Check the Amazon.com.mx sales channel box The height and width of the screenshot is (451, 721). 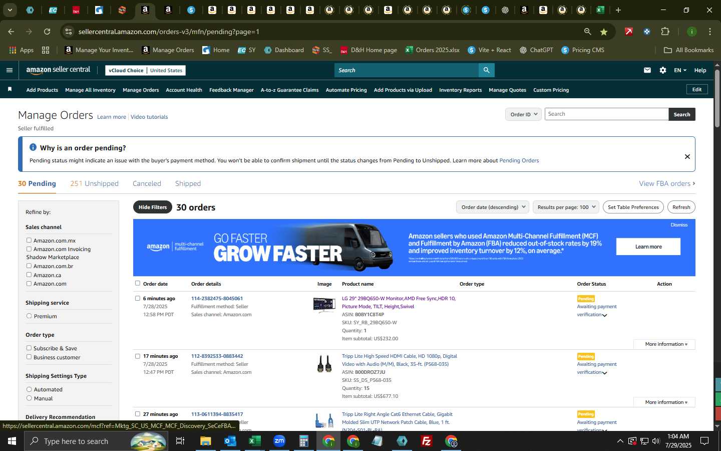[x=29, y=241]
